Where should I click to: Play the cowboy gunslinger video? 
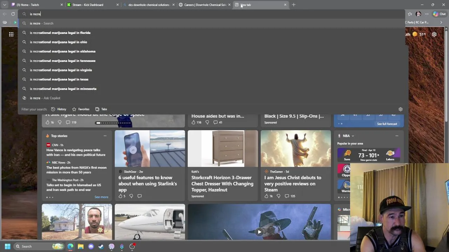259,232
